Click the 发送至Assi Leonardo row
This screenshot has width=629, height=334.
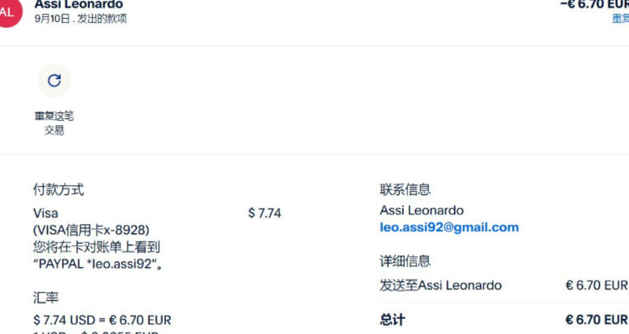(440, 285)
